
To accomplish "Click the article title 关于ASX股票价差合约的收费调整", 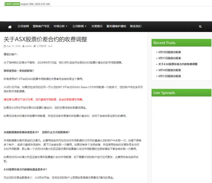I will coord(45,39).
